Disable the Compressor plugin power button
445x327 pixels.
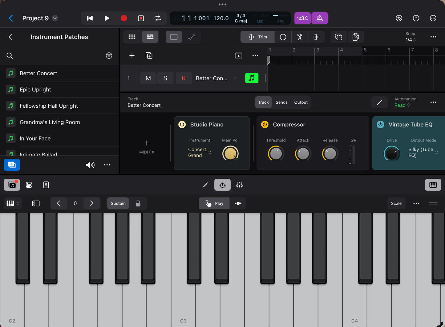coord(265,125)
